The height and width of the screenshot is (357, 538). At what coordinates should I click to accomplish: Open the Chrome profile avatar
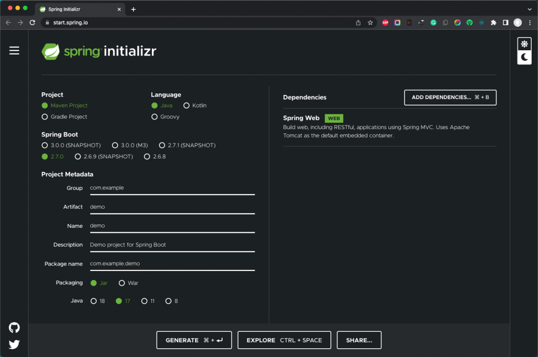click(x=518, y=23)
